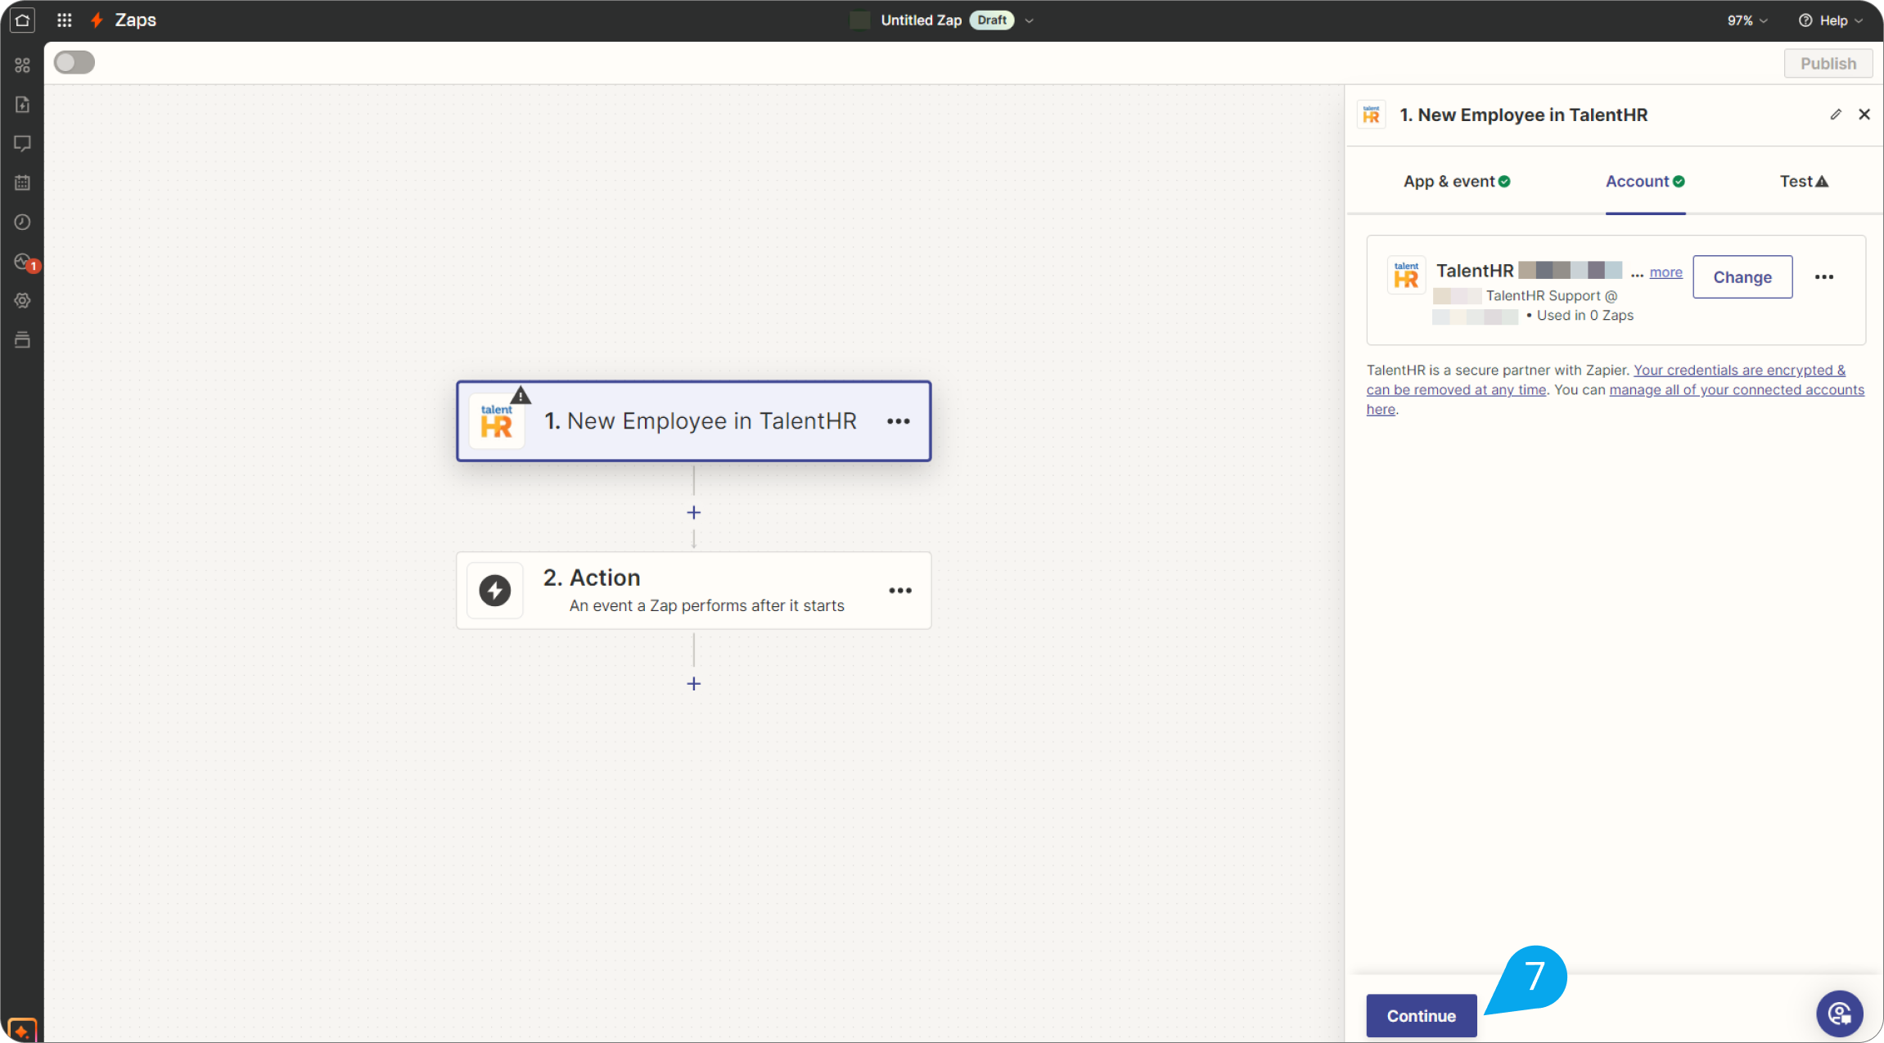This screenshot has height=1043, width=1884.
Task: Open the apps grid menu
Action: 65,20
